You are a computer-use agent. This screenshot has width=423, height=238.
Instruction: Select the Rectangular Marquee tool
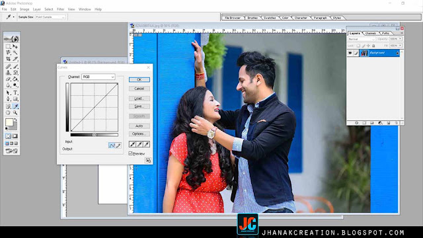pos(8,46)
